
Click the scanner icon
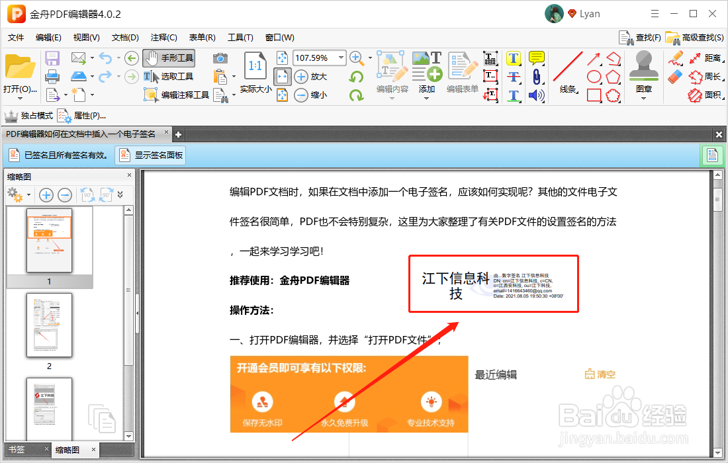[x=79, y=76]
